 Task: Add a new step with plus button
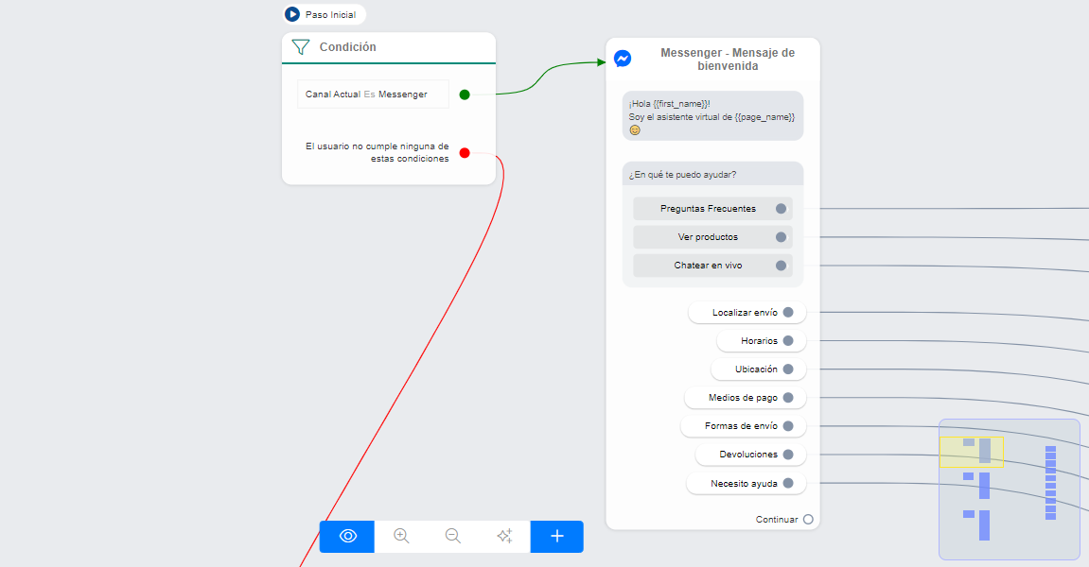coord(556,537)
